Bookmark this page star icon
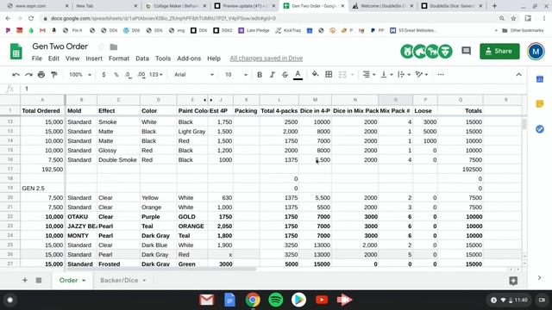 pyautogui.click(x=513, y=18)
